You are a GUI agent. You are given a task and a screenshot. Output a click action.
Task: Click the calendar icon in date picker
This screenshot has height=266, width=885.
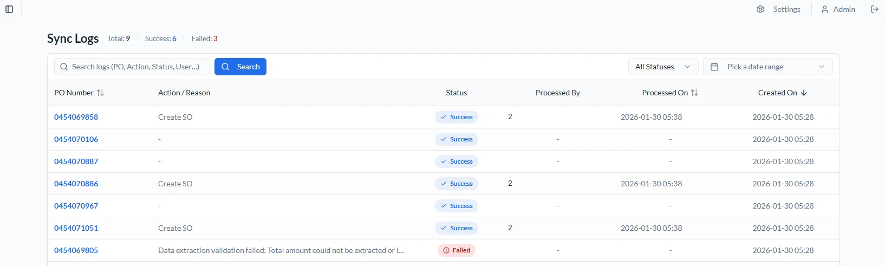pyautogui.click(x=714, y=67)
